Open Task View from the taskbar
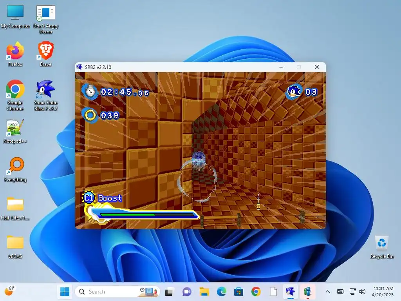 point(169,292)
